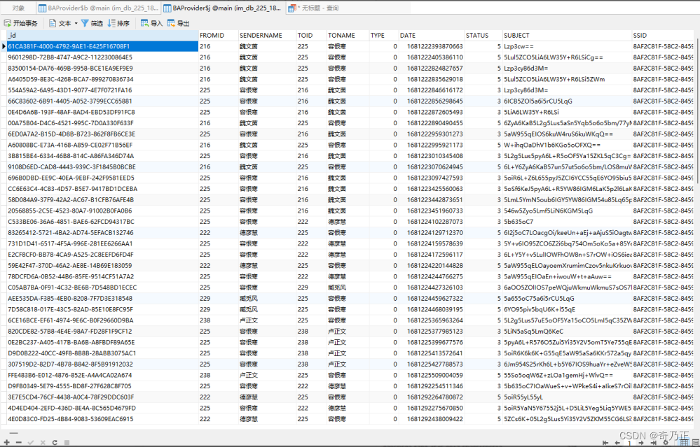The height and width of the screenshot is (447, 700).
Task: Discard changes with the X icon
Action: [43, 443]
